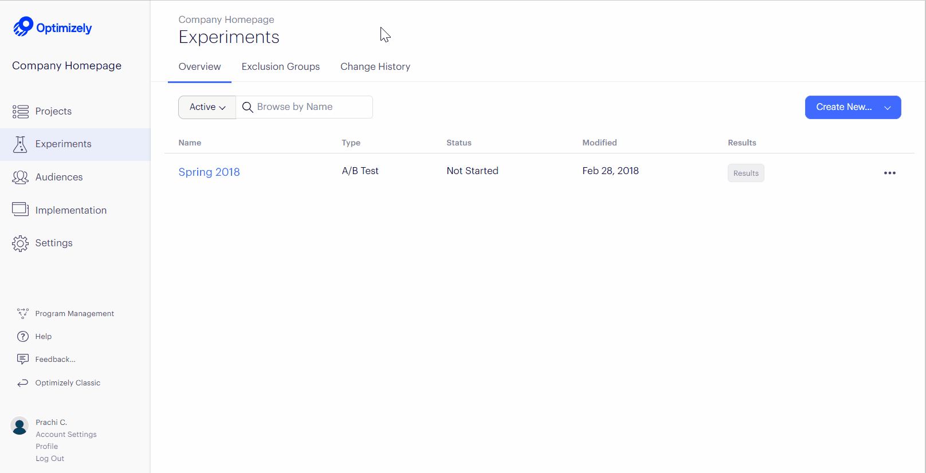The height and width of the screenshot is (473, 926).
Task: Click the Optimizely Classic return arrow icon
Action: [23, 383]
